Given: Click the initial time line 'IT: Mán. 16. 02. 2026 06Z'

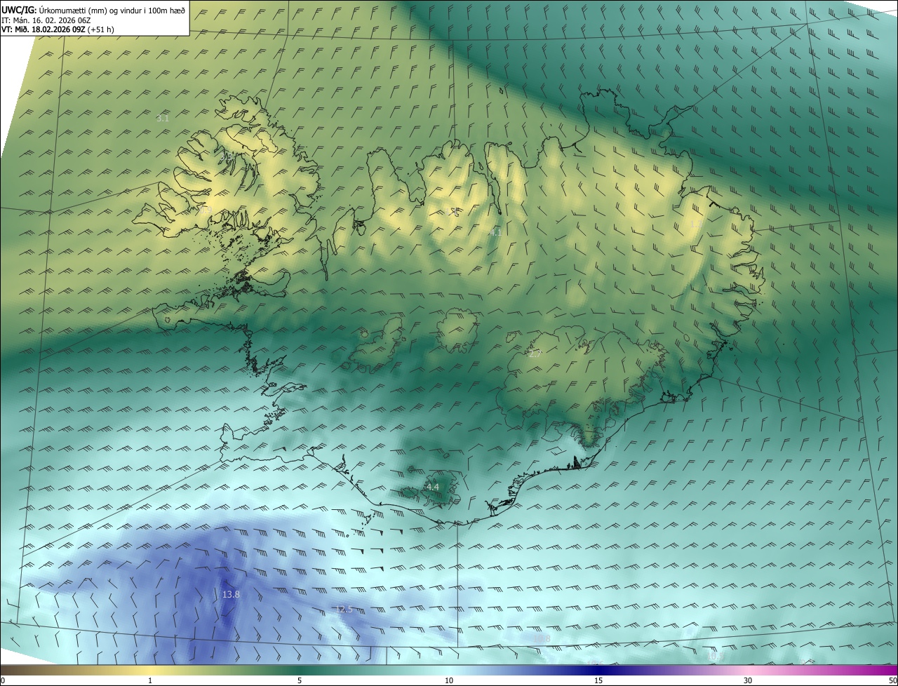Looking at the screenshot, I should 46,20.
